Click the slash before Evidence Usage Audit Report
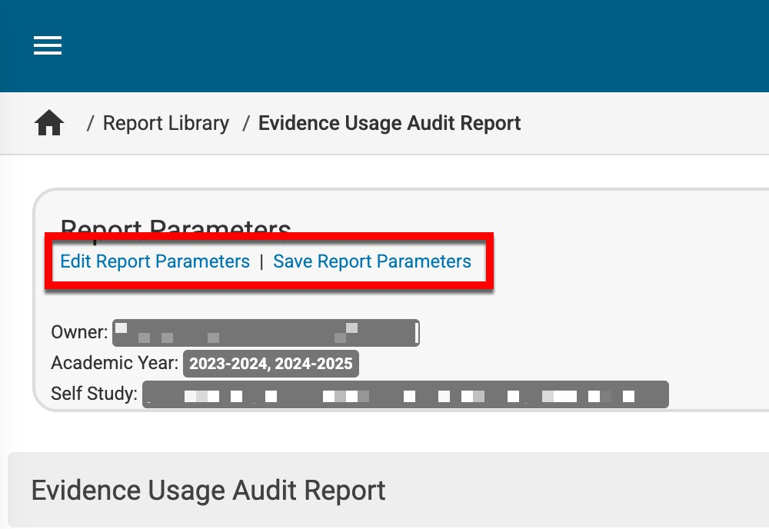This screenshot has height=529, width=769. coord(246,123)
